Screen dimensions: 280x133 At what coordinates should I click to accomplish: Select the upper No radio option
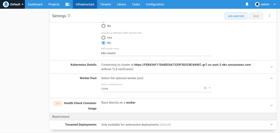(103, 26)
